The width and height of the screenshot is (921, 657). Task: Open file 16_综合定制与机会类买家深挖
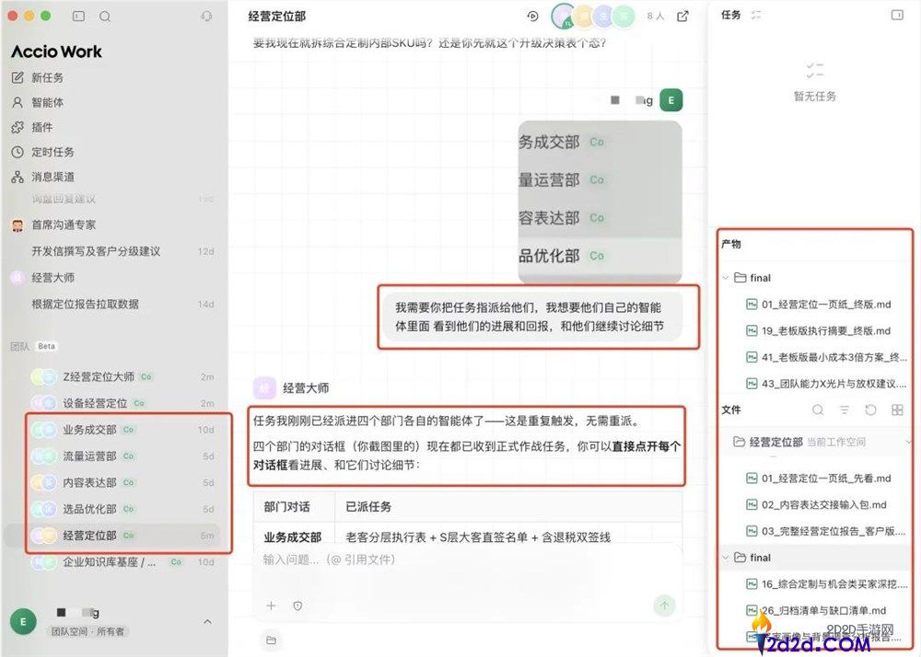[826, 583]
